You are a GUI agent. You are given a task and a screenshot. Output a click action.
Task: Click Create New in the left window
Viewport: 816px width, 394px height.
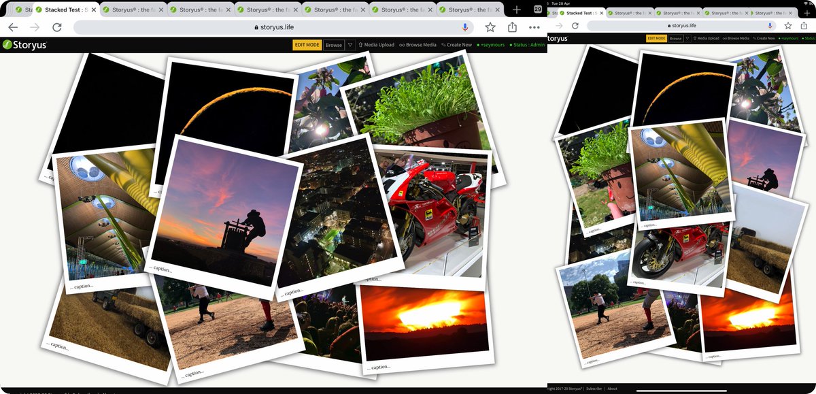(456, 45)
